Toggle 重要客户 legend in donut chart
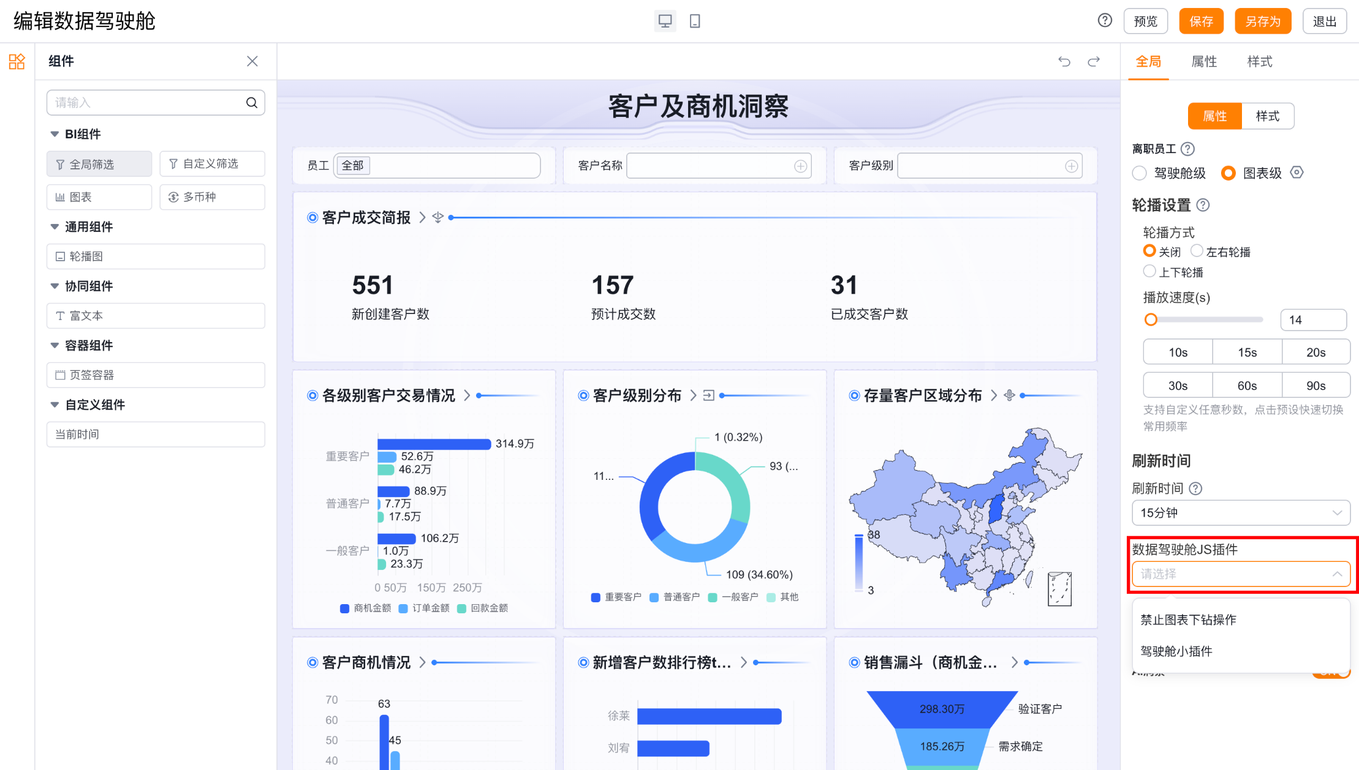 coord(616,597)
